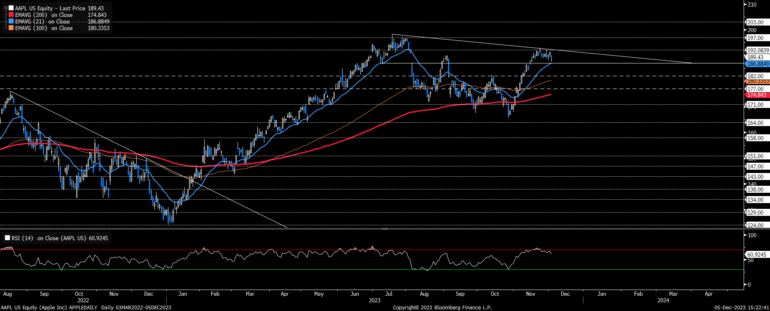The width and height of the screenshot is (770, 311).
Task: Click the pane divider grip above RSI
Action: click(385, 228)
